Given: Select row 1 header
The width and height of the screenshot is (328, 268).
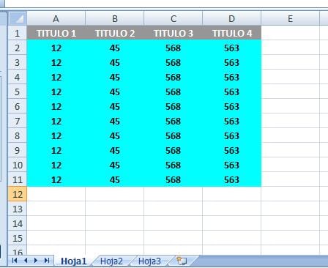Looking at the screenshot, I should tap(18, 33).
